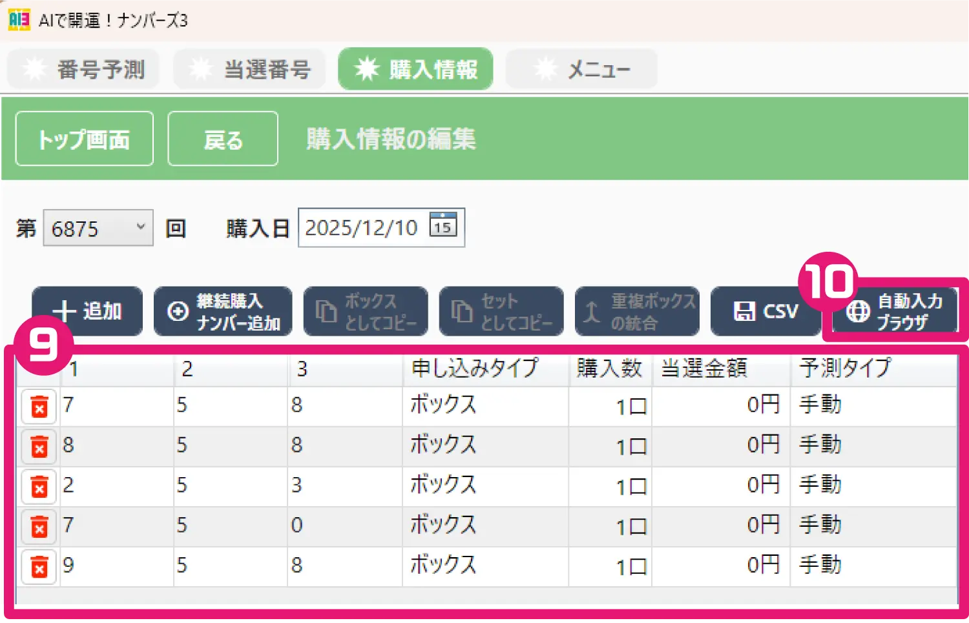The image size is (969, 623).
Task: Go back using the 戻る button
Action: 222,138
